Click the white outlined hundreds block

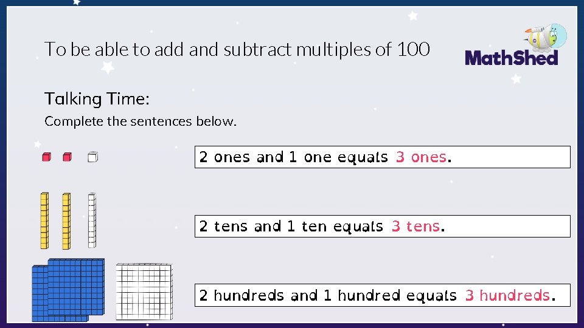pos(144,291)
